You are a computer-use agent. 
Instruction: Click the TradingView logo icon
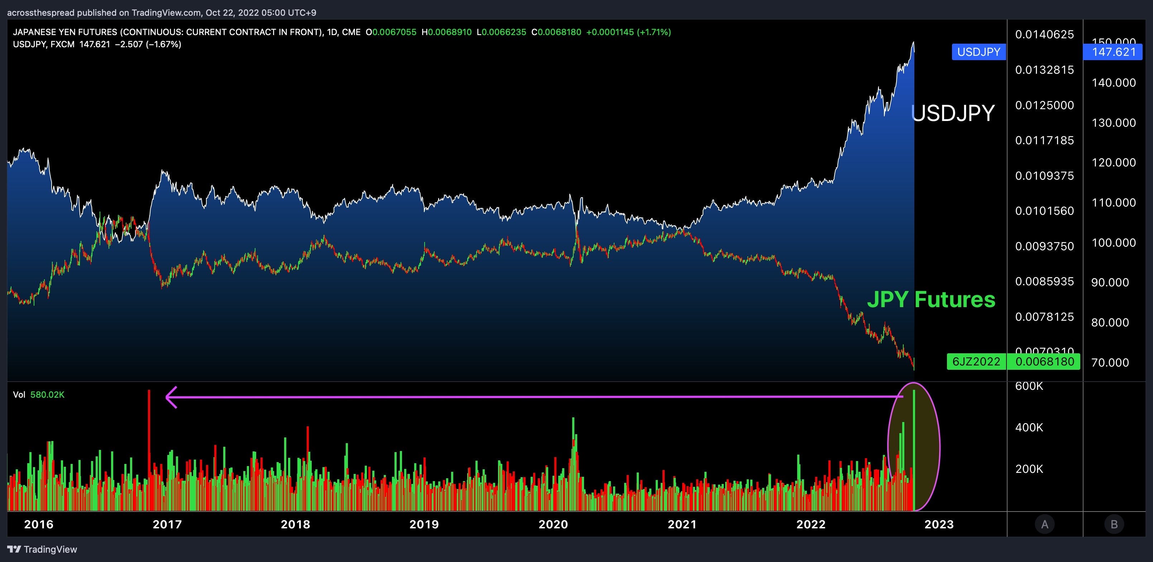(14, 549)
